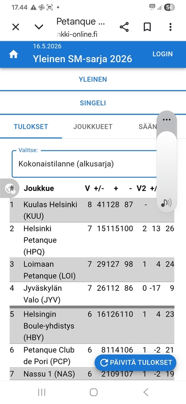Tap the floating volume panel's three dots

[x=167, y=120]
